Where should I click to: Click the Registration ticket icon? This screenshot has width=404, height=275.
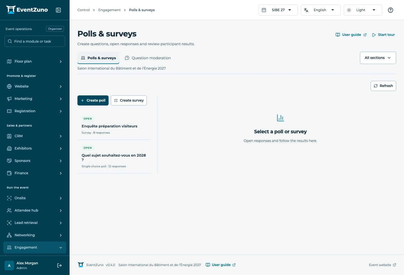[9, 111]
